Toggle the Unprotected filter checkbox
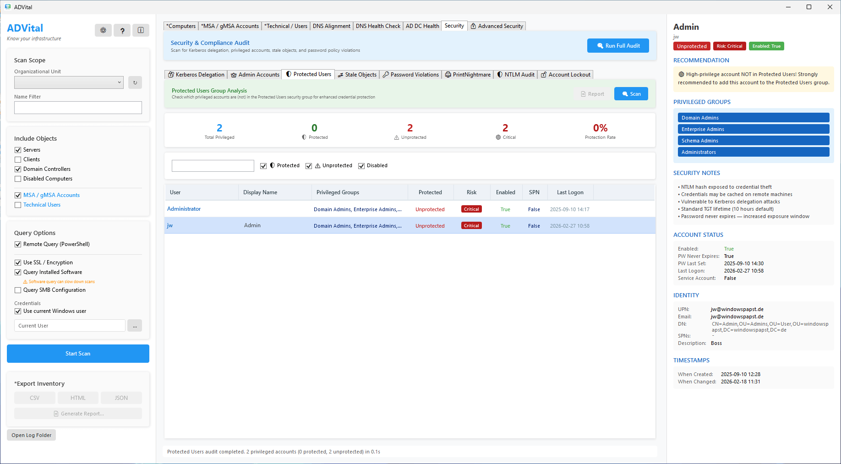 coord(309,166)
